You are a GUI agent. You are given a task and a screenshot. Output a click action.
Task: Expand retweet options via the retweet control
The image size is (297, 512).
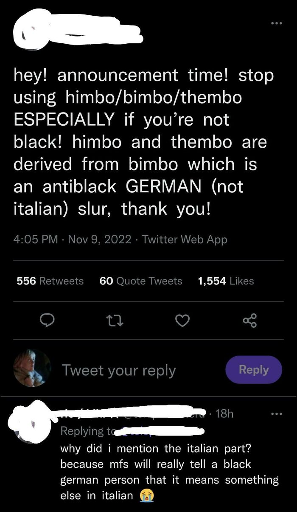(x=115, y=321)
